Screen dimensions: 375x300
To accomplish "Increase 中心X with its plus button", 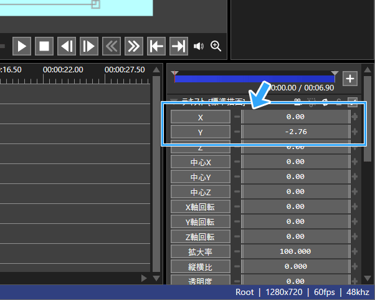I will 354,162.
